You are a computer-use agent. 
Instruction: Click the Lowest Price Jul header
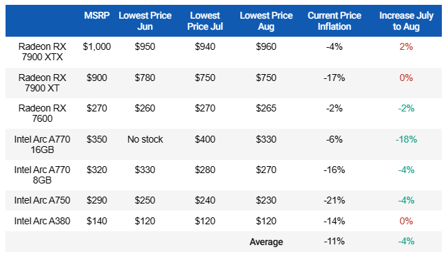[205, 21]
